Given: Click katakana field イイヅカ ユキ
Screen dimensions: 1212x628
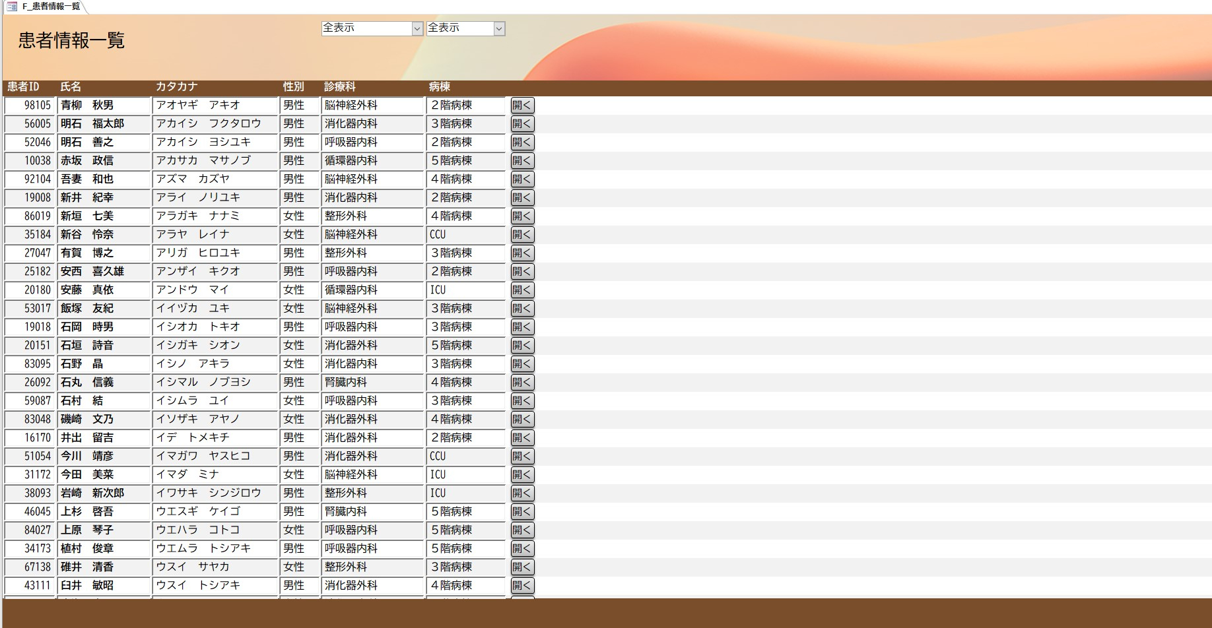Looking at the screenshot, I should tap(215, 308).
